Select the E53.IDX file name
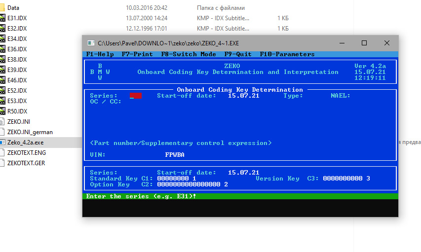The image size is (421, 252). [17, 101]
